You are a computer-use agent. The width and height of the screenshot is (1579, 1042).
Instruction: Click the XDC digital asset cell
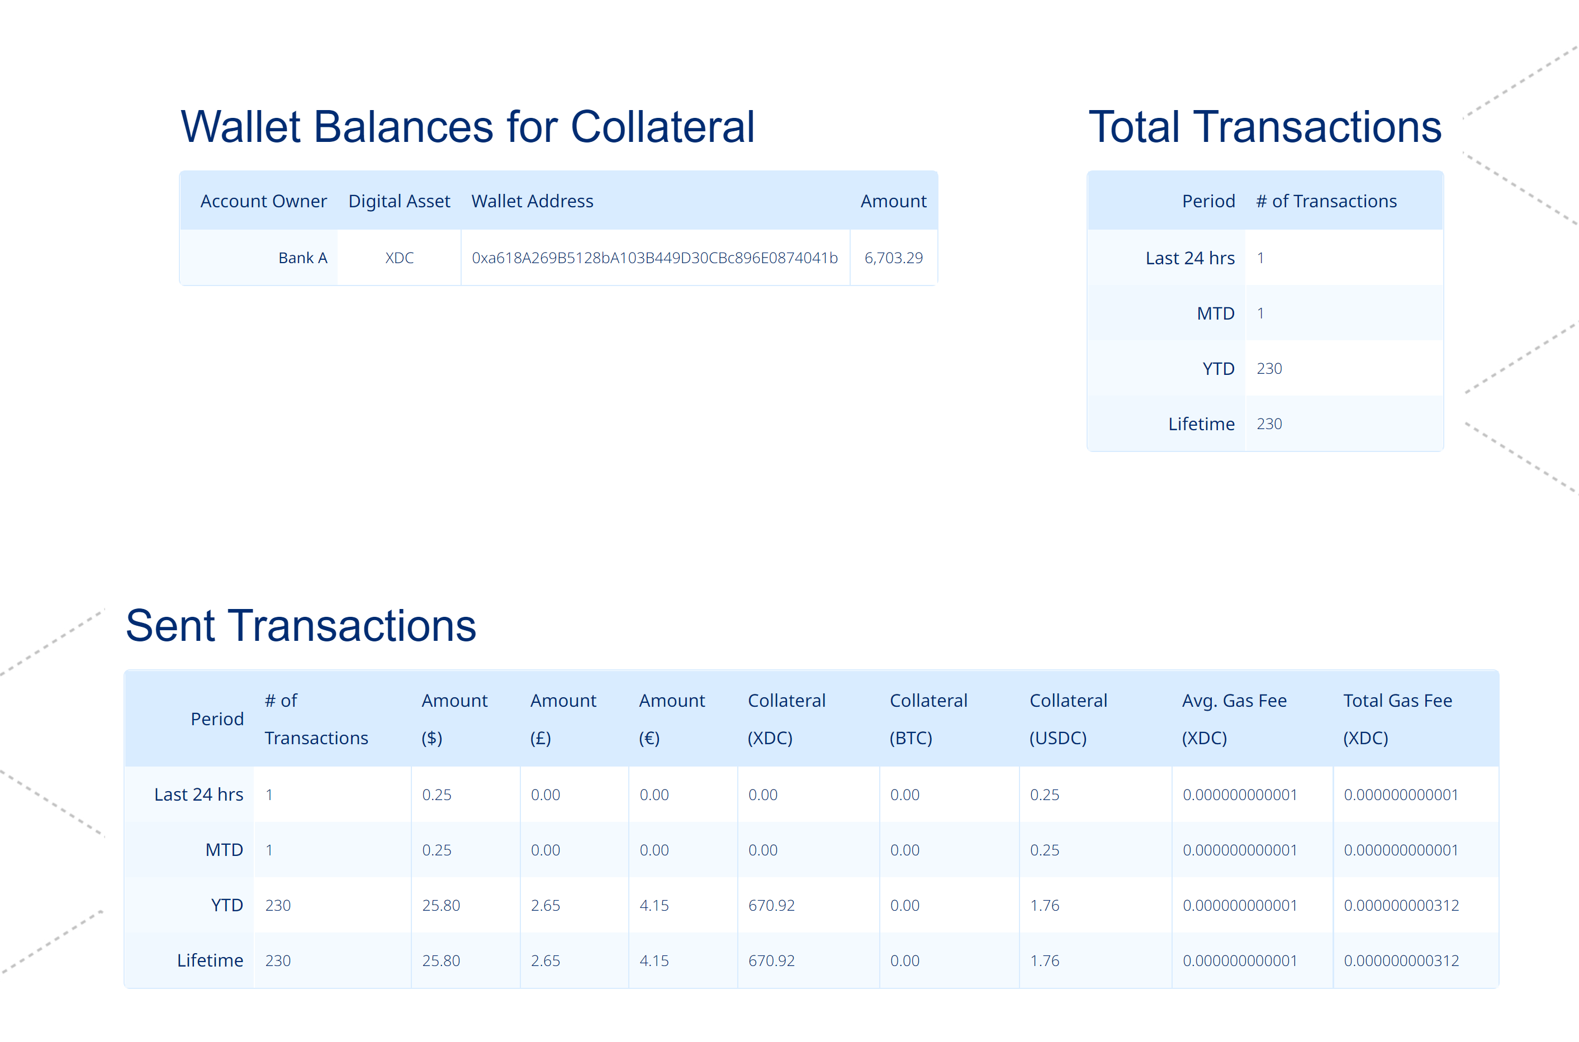point(399,258)
